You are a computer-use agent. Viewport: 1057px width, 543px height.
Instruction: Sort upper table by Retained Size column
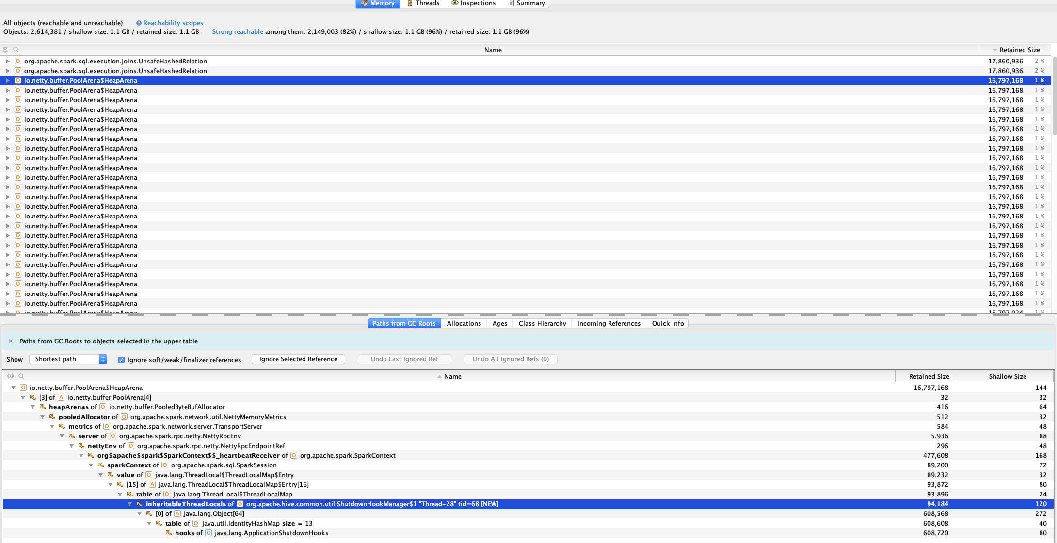[x=1016, y=50]
